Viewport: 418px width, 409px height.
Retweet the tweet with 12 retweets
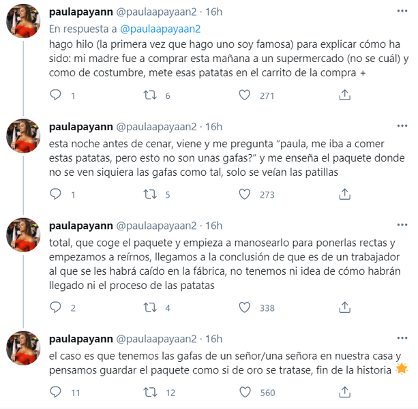150,392
